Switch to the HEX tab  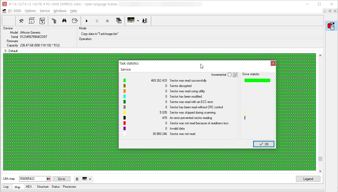29,187
